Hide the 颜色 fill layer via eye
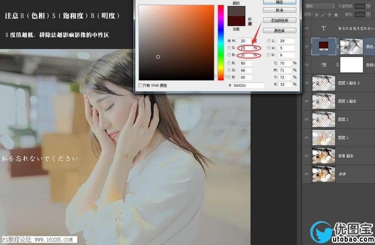 pyautogui.click(x=307, y=46)
